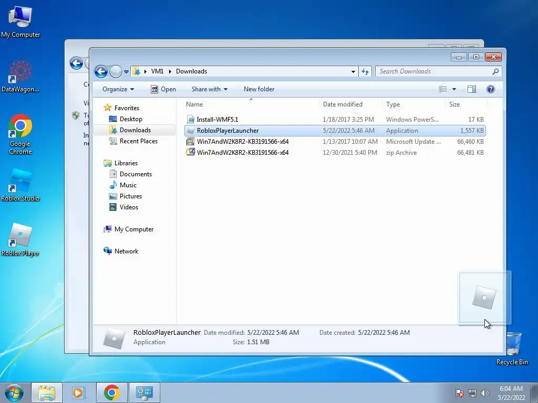Expand the VM1 breadcrumb arrow
Image resolution: width=538 pixels, height=403 pixels.
[x=170, y=71]
